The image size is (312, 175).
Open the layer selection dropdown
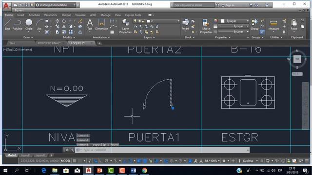(x=156, y=21)
